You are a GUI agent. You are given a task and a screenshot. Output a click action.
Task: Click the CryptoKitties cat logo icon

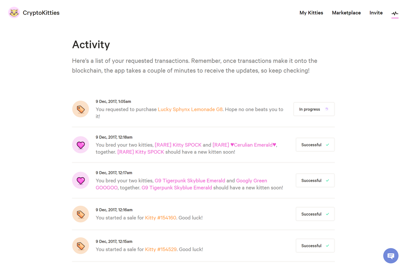14,13
